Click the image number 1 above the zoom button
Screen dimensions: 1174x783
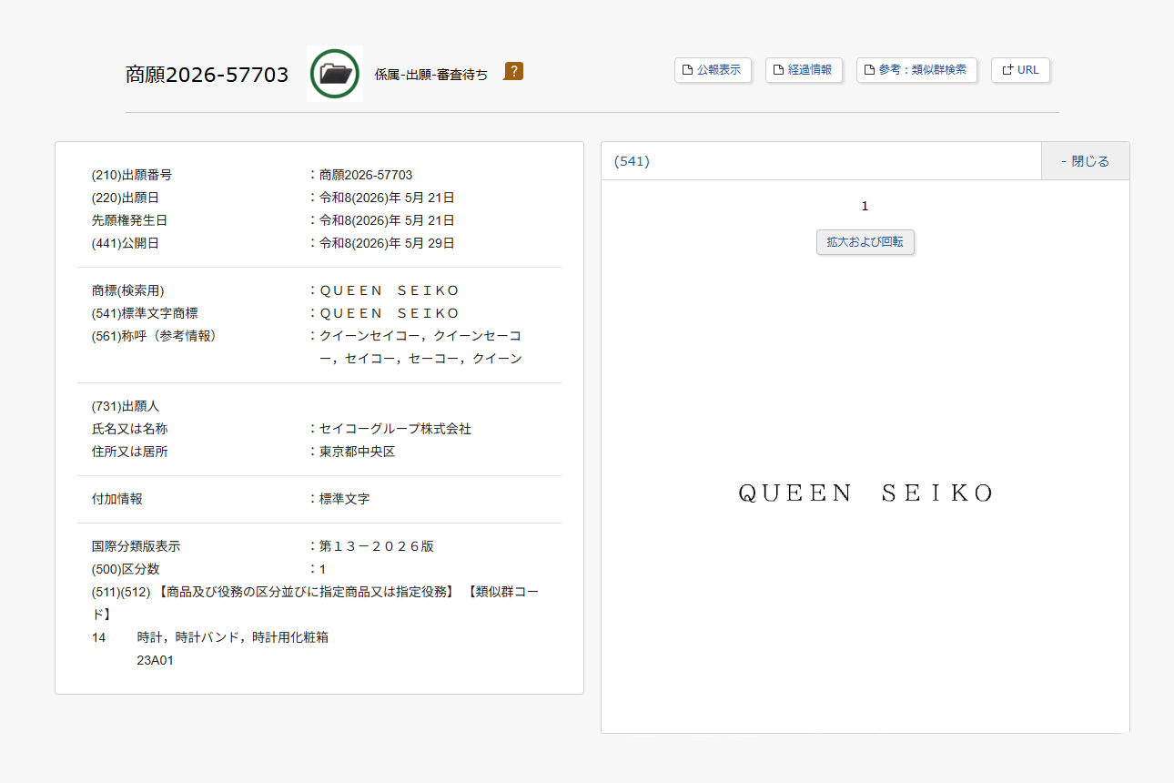865,206
